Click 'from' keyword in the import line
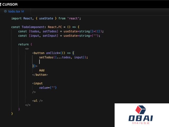 pos(62,18)
